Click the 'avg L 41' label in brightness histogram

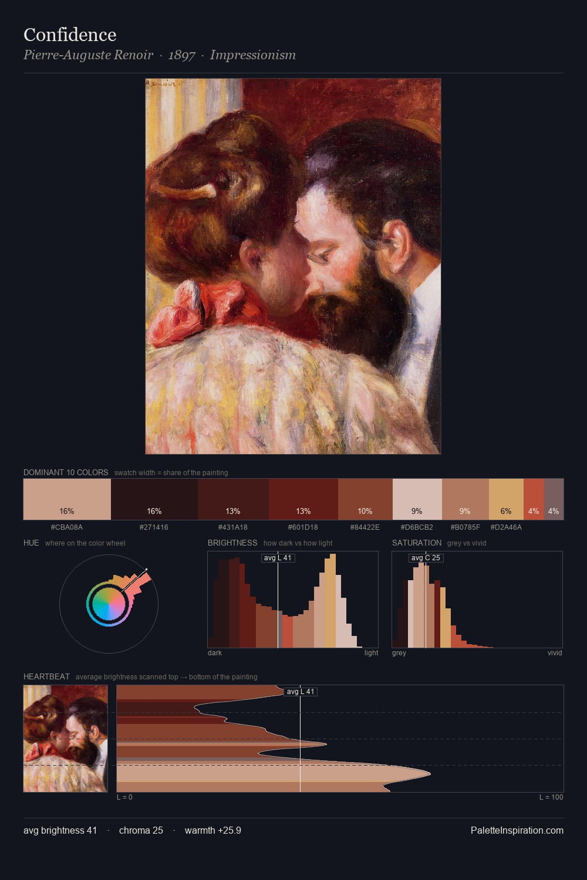[x=278, y=558]
